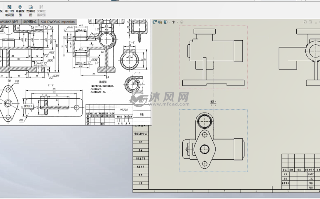Open the SOLIDWORKS 插件 tab

[x=10, y=22]
